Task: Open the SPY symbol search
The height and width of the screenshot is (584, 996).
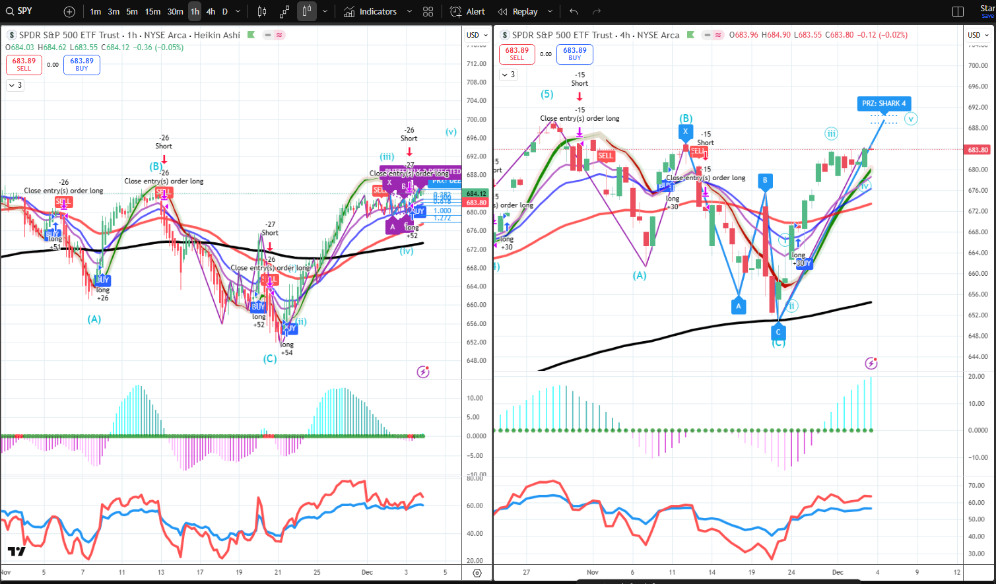Action: coord(20,11)
